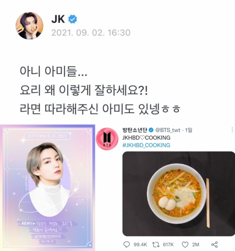Open the #JKHBD_COOKING hashtag link
The height and width of the screenshot is (251, 235).
pos(146,145)
